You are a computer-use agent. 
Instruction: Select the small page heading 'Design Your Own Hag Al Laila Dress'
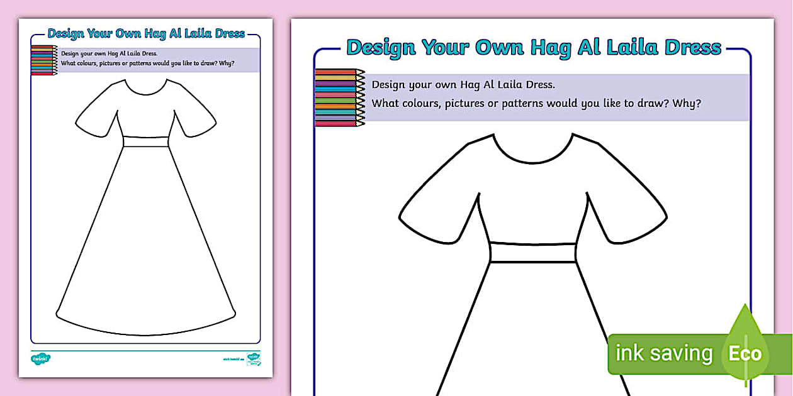pos(145,34)
